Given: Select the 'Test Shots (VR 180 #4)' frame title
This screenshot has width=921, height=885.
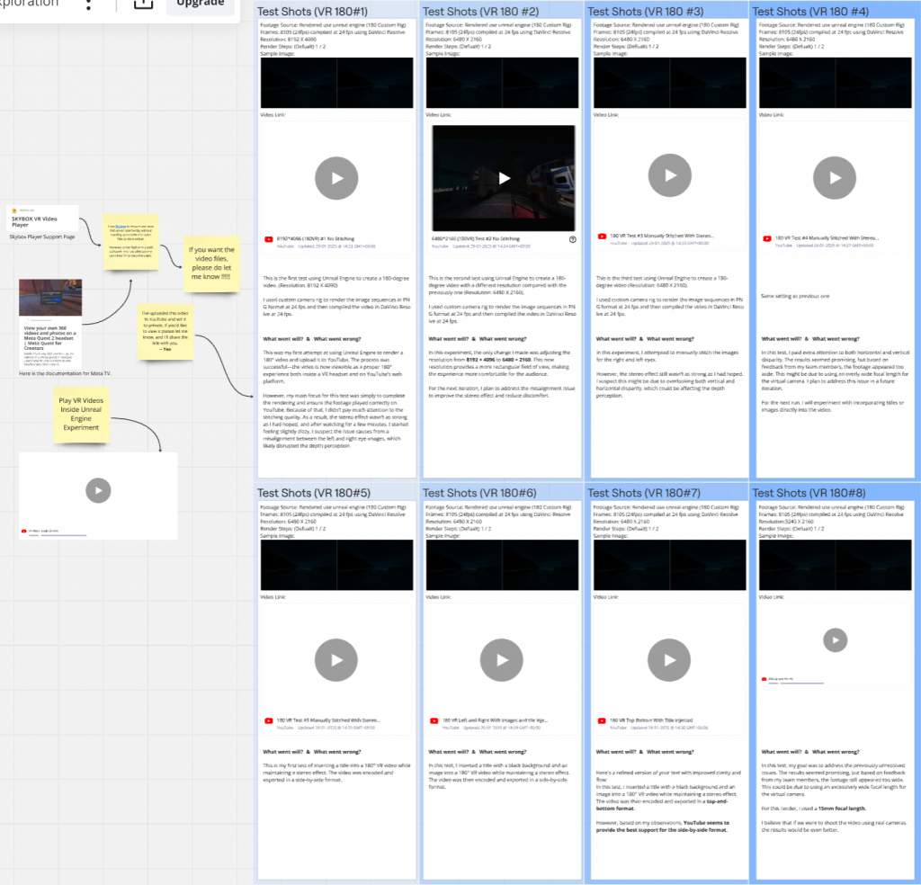Looking at the screenshot, I should pyautogui.click(x=810, y=11).
